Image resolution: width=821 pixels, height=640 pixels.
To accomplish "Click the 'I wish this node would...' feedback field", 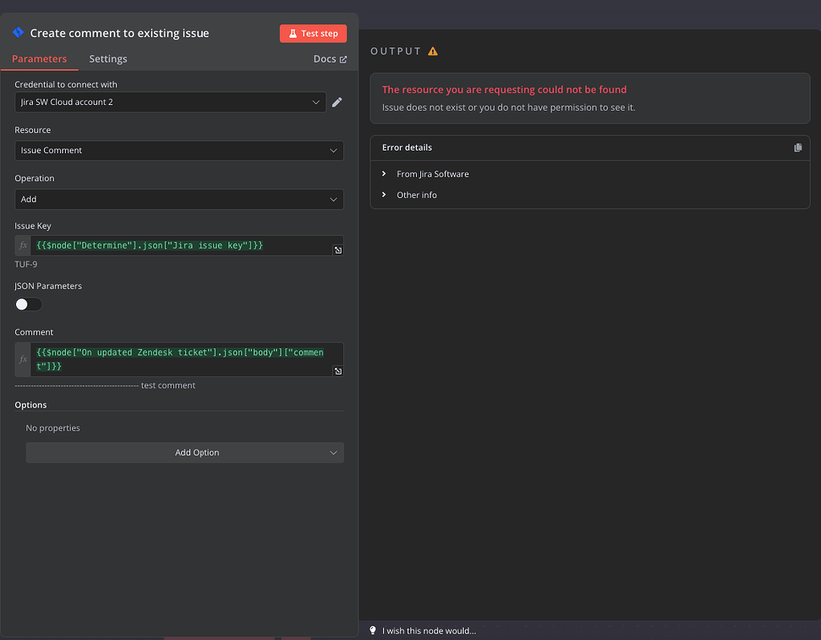I will (x=423, y=630).
